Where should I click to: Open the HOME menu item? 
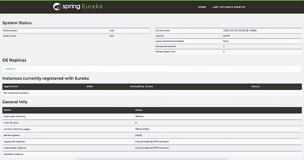point(202,7)
